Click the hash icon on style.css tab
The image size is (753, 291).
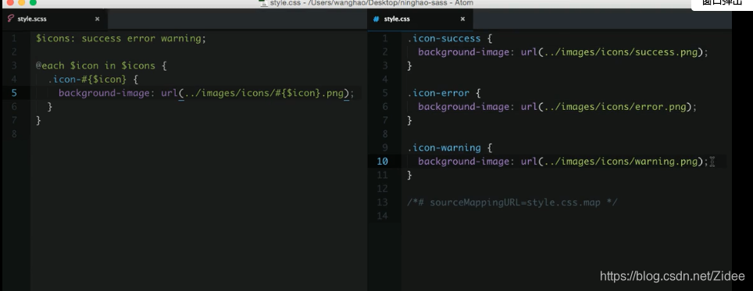pyautogui.click(x=376, y=20)
